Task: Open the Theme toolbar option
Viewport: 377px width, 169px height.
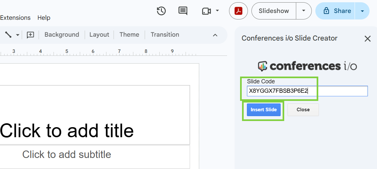Action: click(x=129, y=35)
